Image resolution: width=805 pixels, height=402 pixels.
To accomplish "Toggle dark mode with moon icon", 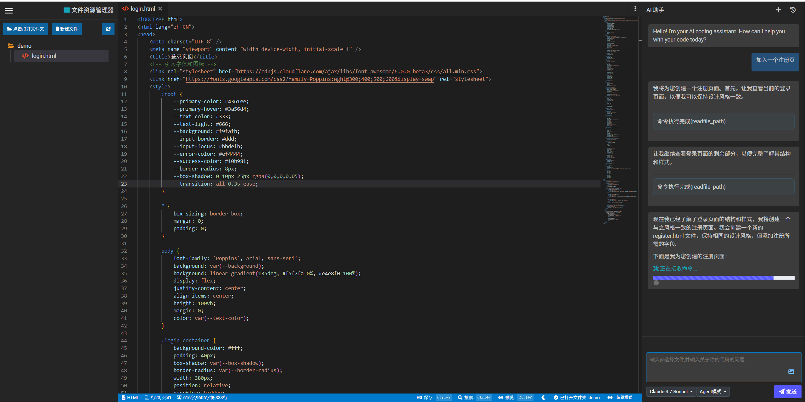I will pos(543,398).
